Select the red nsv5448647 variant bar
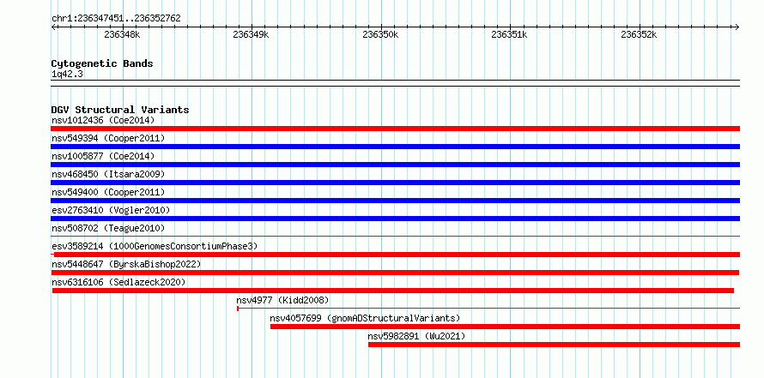This screenshot has width=764, height=378. 395,273
